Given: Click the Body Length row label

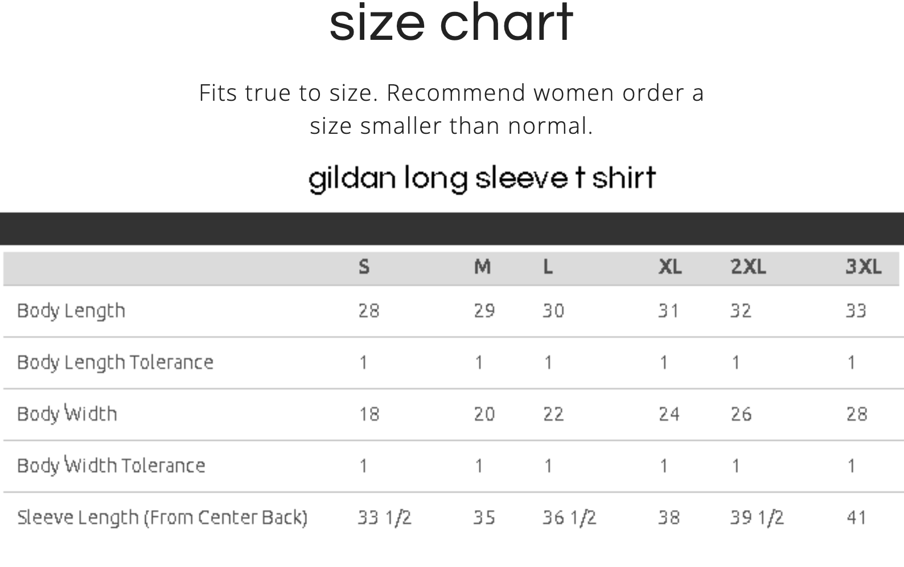Looking at the screenshot, I should click(x=71, y=311).
